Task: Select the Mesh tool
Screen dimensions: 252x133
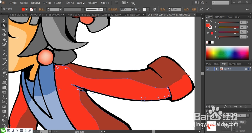Action: point(4,107)
